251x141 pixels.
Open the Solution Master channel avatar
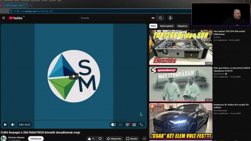[x=4, y=138]
